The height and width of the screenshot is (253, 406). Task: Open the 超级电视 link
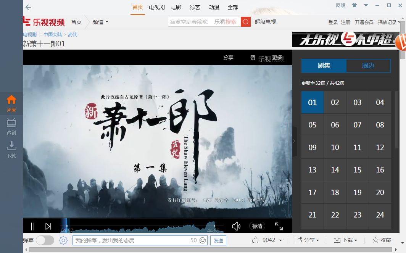pyautogui.click(x=266, y=22)
